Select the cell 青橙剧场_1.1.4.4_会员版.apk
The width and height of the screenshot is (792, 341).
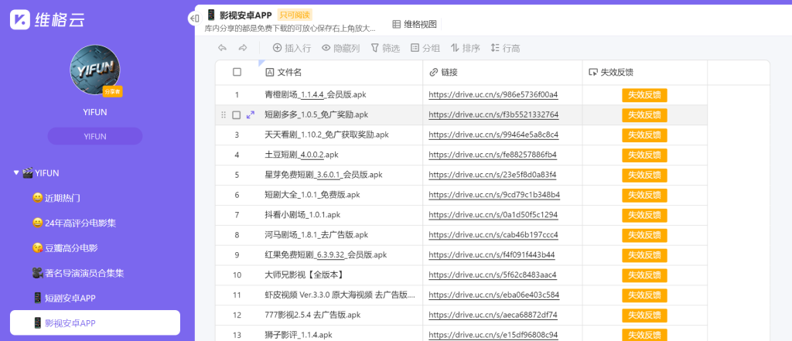(x=341, y=95)
